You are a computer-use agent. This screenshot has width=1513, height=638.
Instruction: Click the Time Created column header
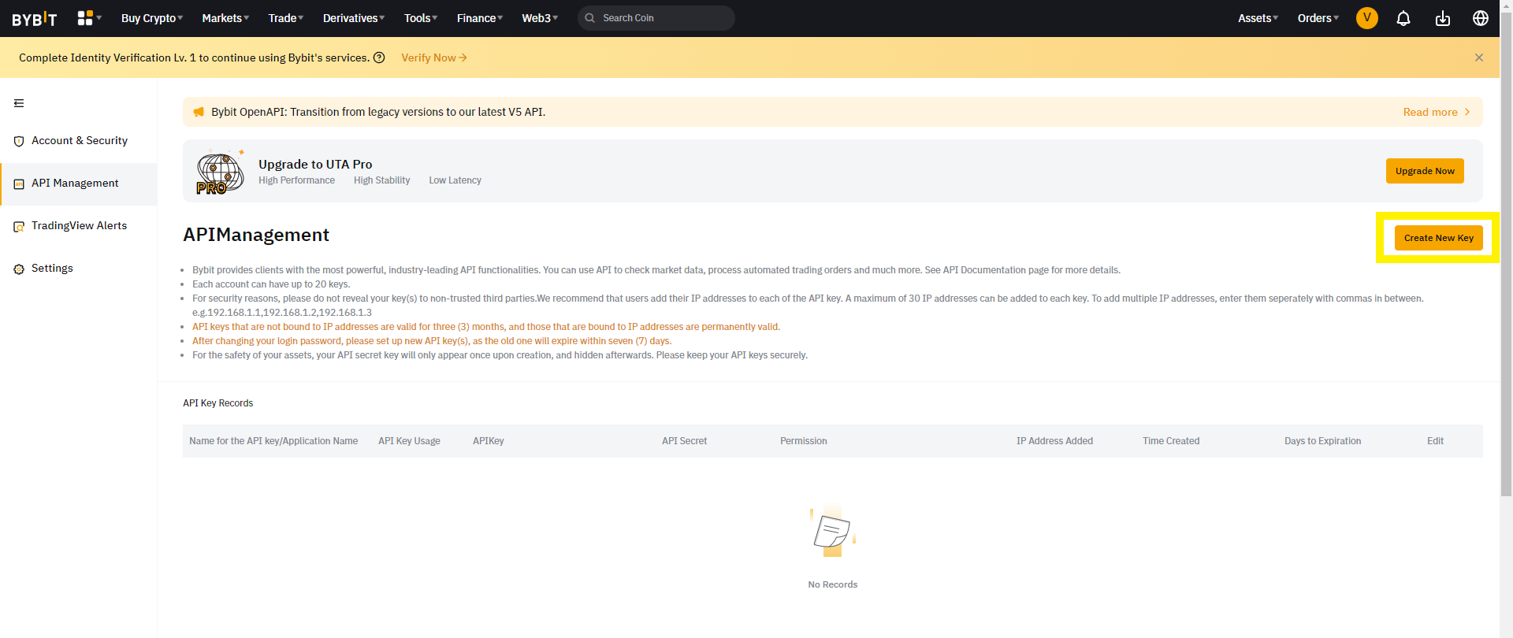pyautogui.click(x=1171, y=441)
